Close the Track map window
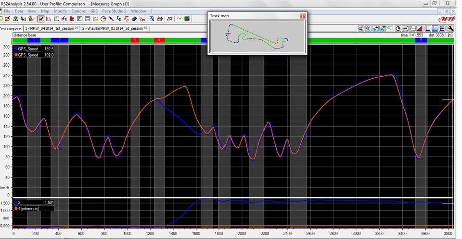 click(x=302, y=16)
